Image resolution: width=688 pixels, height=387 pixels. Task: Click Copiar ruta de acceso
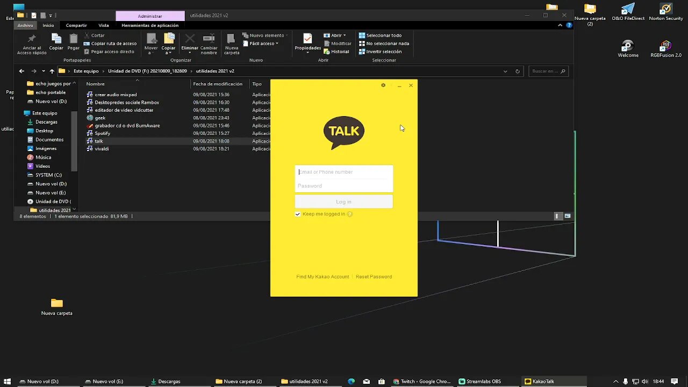click(110, 44)
